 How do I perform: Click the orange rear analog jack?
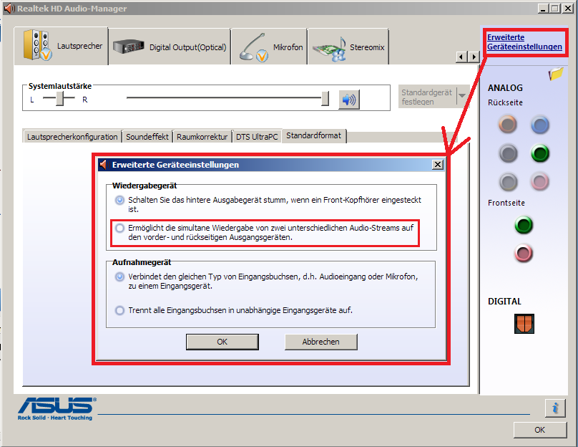(508, 125)
